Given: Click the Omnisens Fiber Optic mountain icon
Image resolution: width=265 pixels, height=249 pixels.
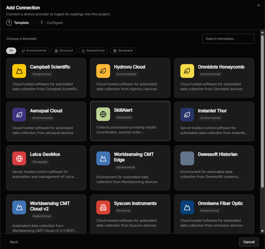Looking at the screenshot, I should point(187,207).
